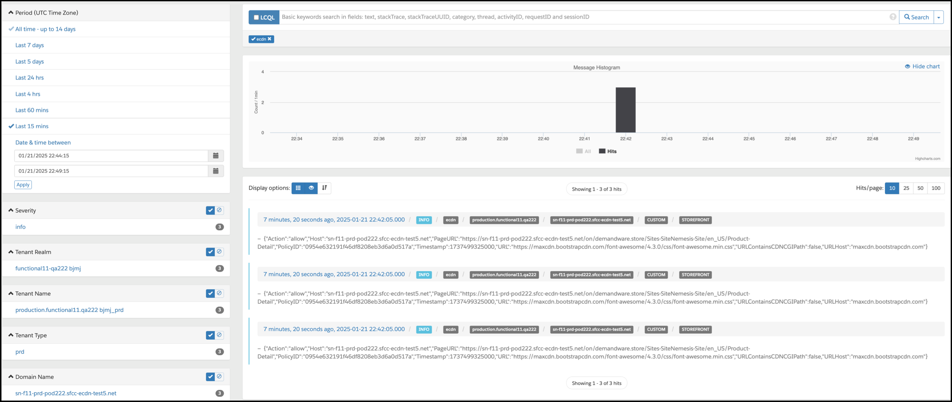952x402 pixels.
Task: Clear Domain Name filter selection
Action: (x=219, y=377)
